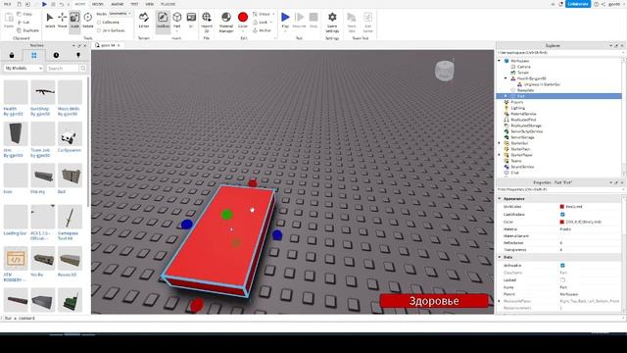Click the quick-access blue play arrow
The height and width of the screenshot is (353, 627).
tap(44, 4)
